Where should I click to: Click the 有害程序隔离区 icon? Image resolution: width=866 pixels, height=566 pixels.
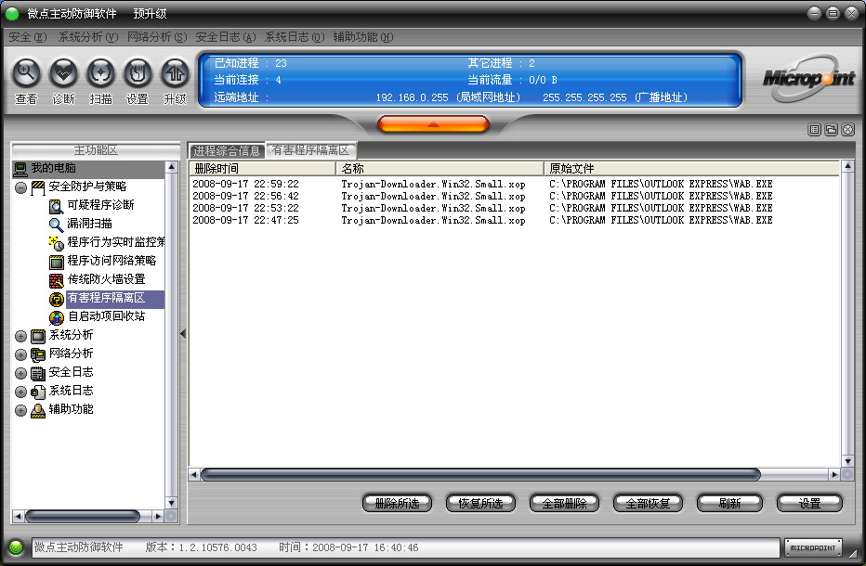click(x=57, y=299)
